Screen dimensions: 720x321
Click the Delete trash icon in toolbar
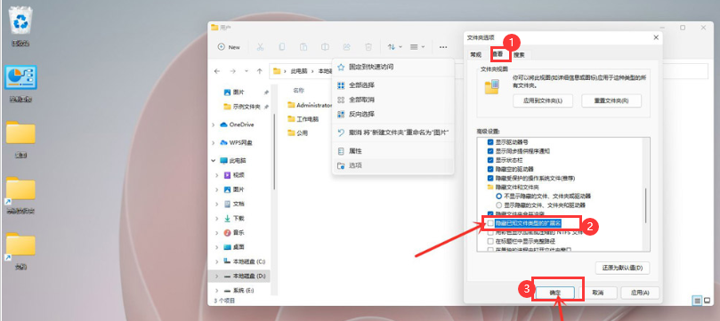point(368,47)
